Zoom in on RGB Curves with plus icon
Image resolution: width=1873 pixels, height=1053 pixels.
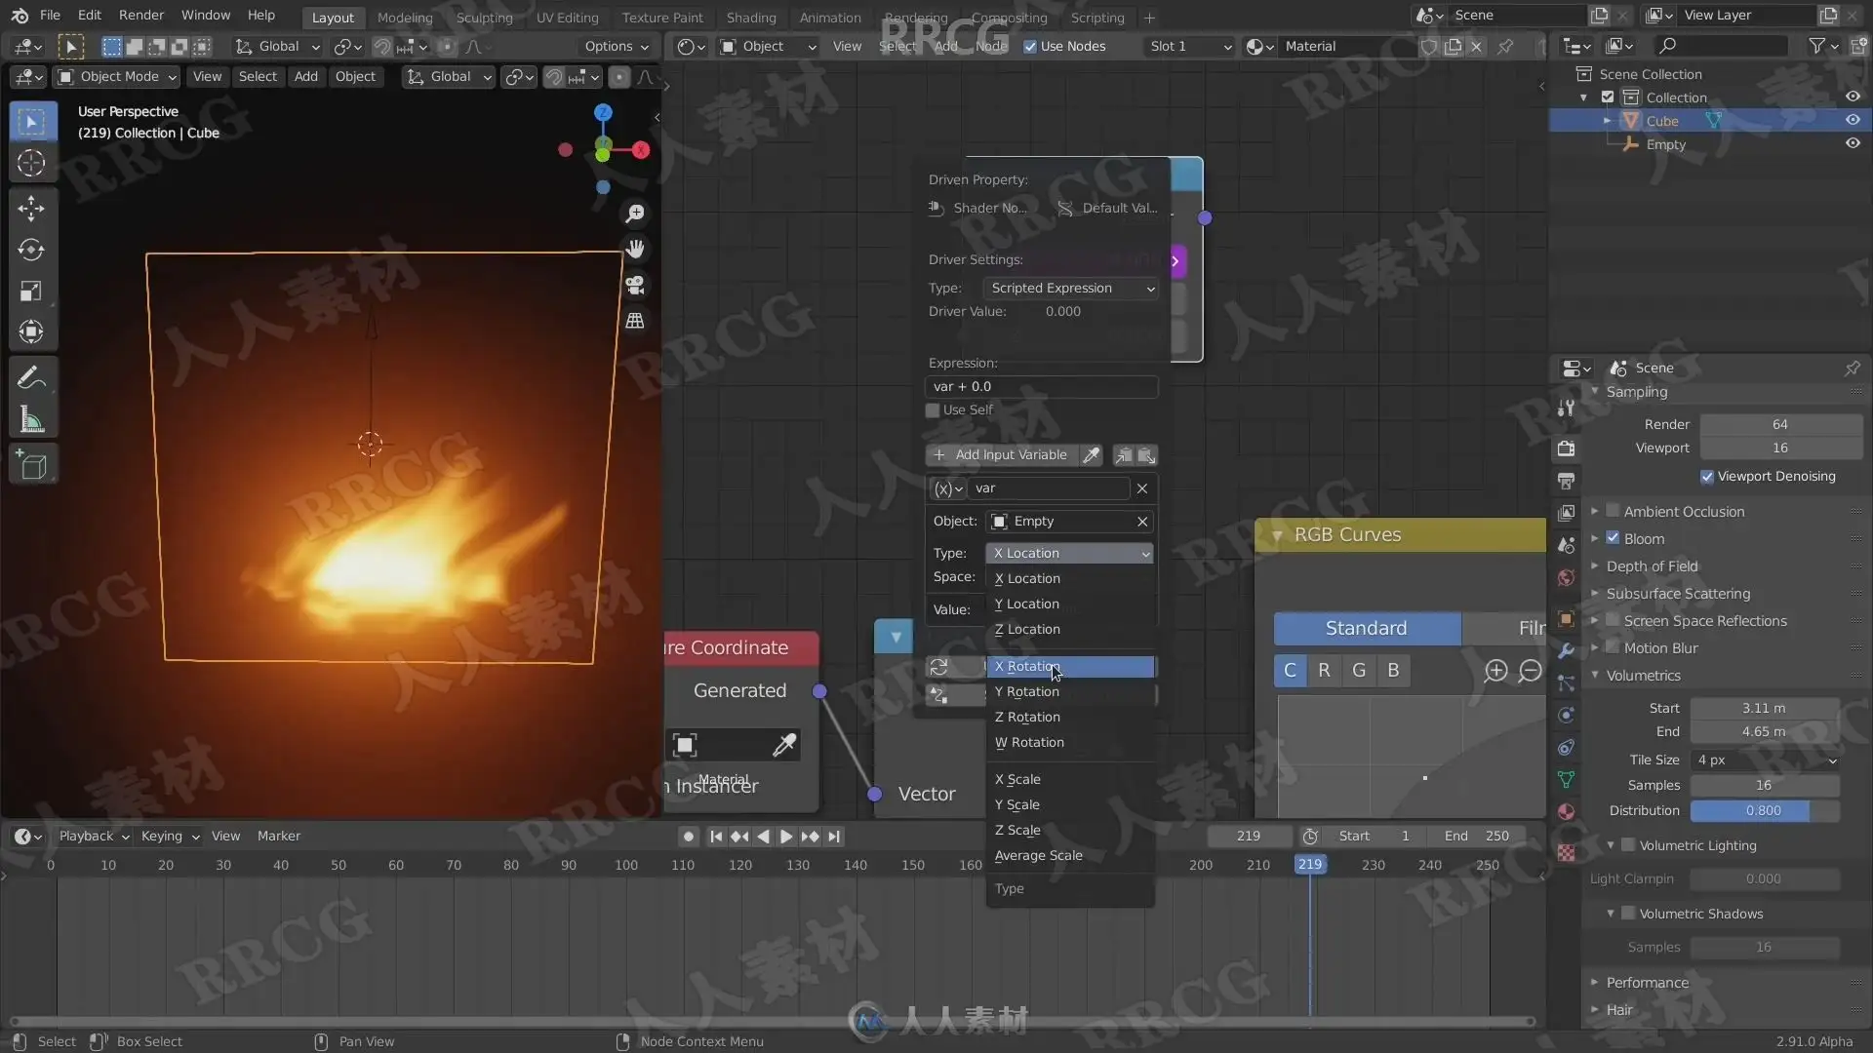click(1495, 671)
